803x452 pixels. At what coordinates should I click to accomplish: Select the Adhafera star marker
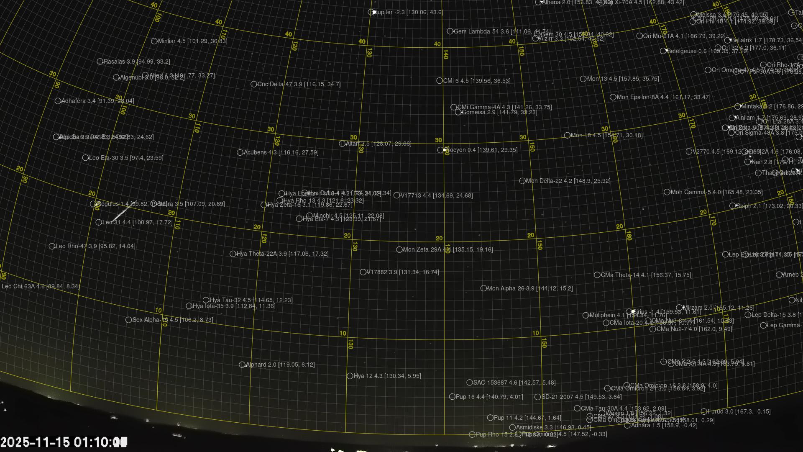58,101
